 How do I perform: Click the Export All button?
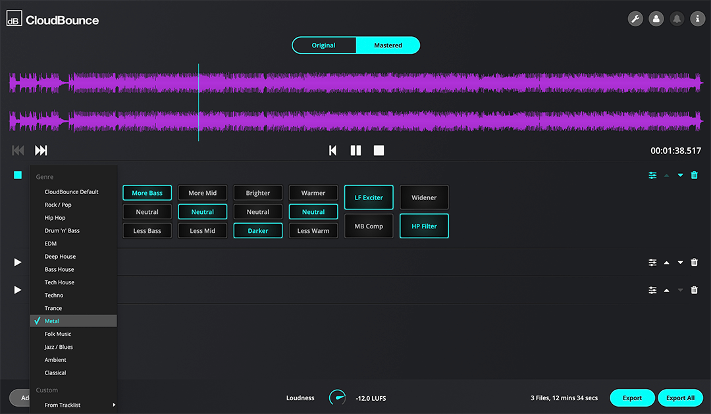click(680, 398)
